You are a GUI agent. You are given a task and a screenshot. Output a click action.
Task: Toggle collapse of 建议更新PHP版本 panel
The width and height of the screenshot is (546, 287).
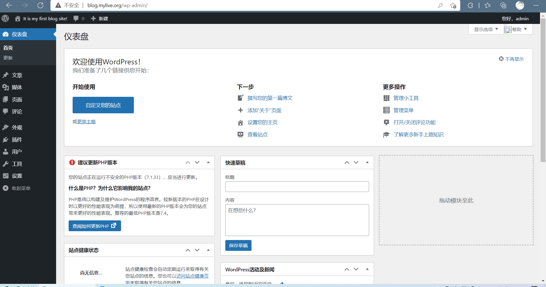point(208,163)
